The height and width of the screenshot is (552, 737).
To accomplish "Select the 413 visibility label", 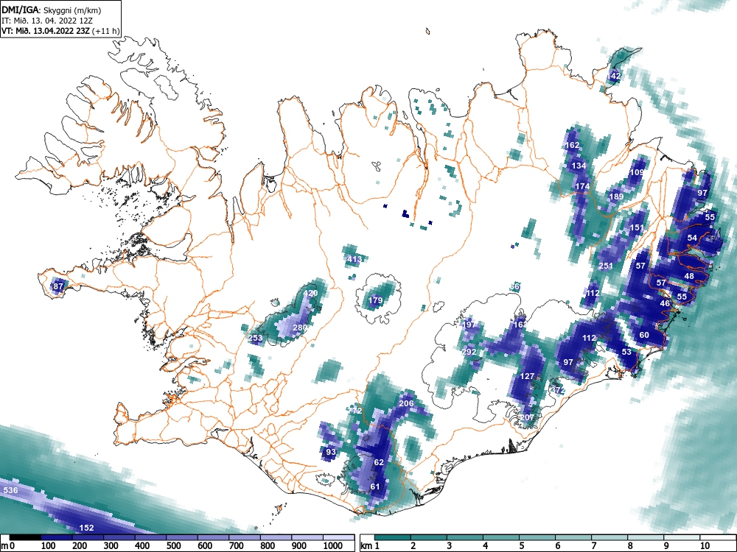I will click(355, 259).
